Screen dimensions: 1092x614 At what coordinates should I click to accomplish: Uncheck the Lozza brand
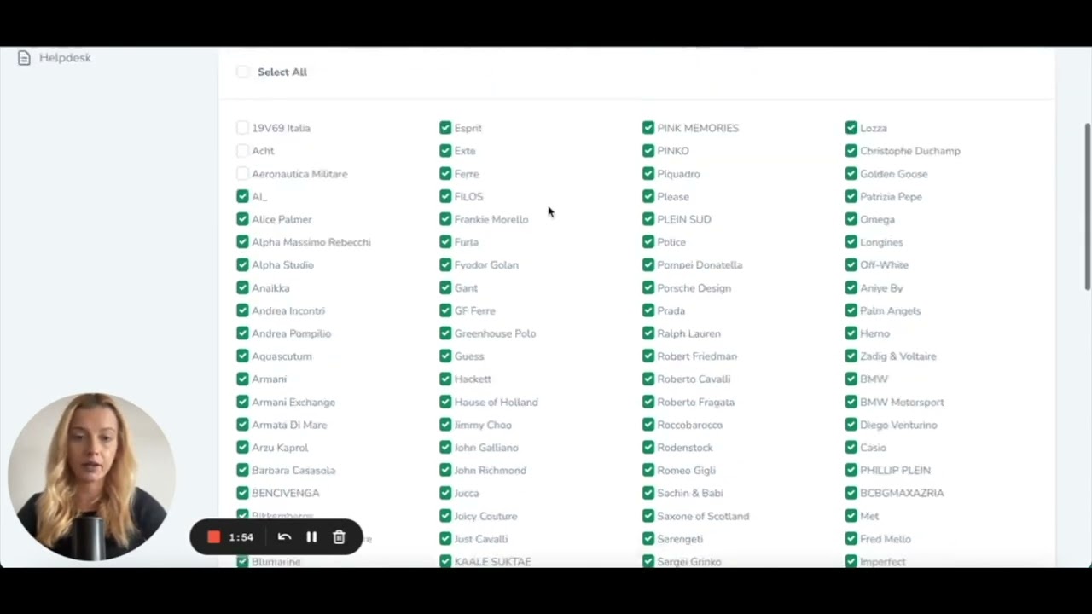(x=851, y=128)
